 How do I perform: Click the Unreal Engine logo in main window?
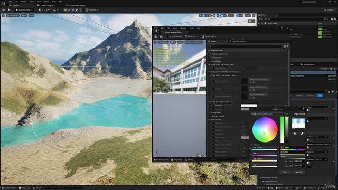coord(4,4)
